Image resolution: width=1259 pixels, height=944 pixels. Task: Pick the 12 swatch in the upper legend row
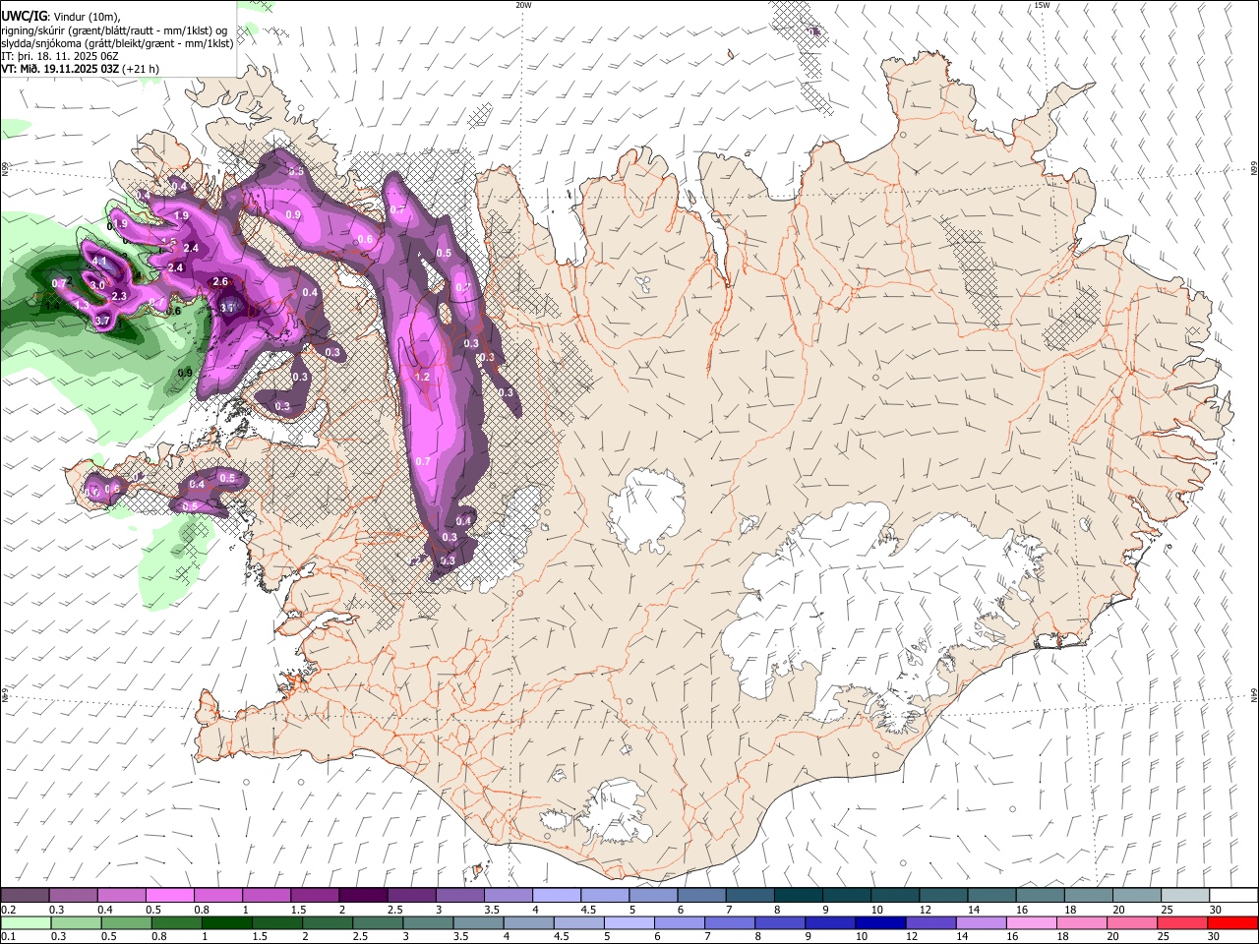coord(942,895)
